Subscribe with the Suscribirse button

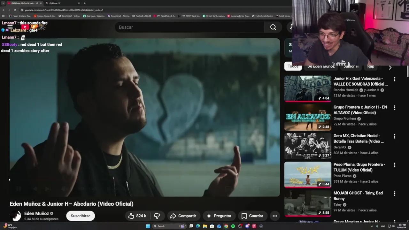pyautogui.click(x=81, y=216)
